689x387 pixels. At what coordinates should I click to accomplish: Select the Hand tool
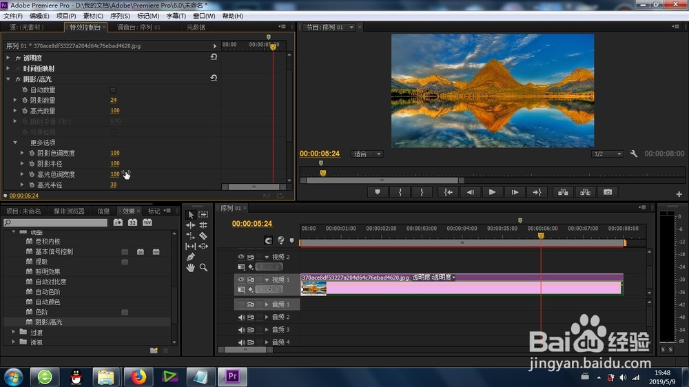coord(190,267)
